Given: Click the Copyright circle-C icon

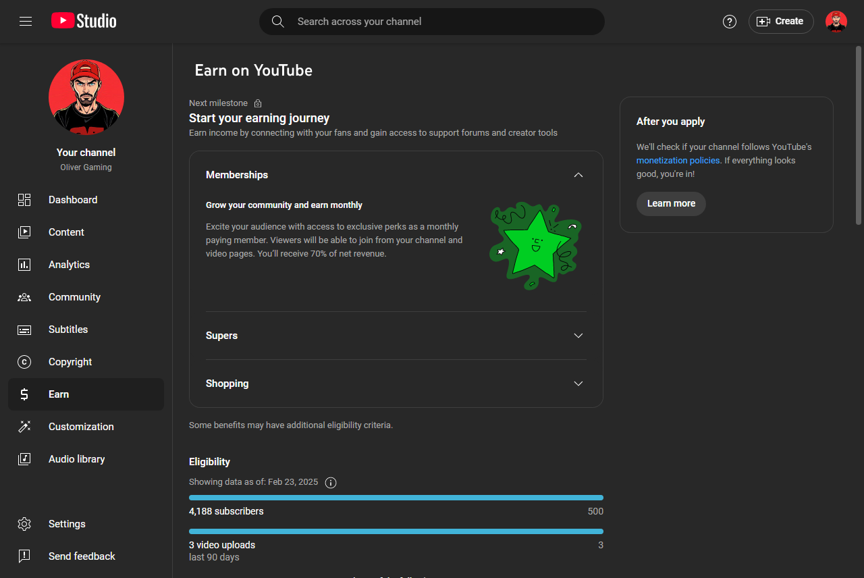Looking at the screenshot, I should 24,362.
